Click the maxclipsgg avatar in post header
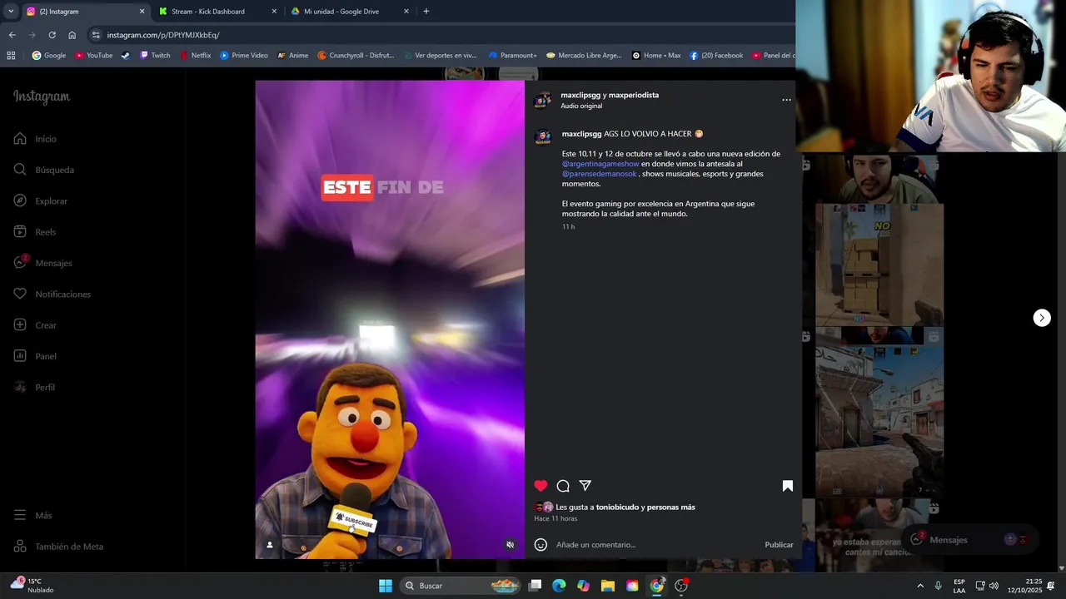The width and height of the screenshot is (1066, 599). pyautogui.click(x=543, y=101)
